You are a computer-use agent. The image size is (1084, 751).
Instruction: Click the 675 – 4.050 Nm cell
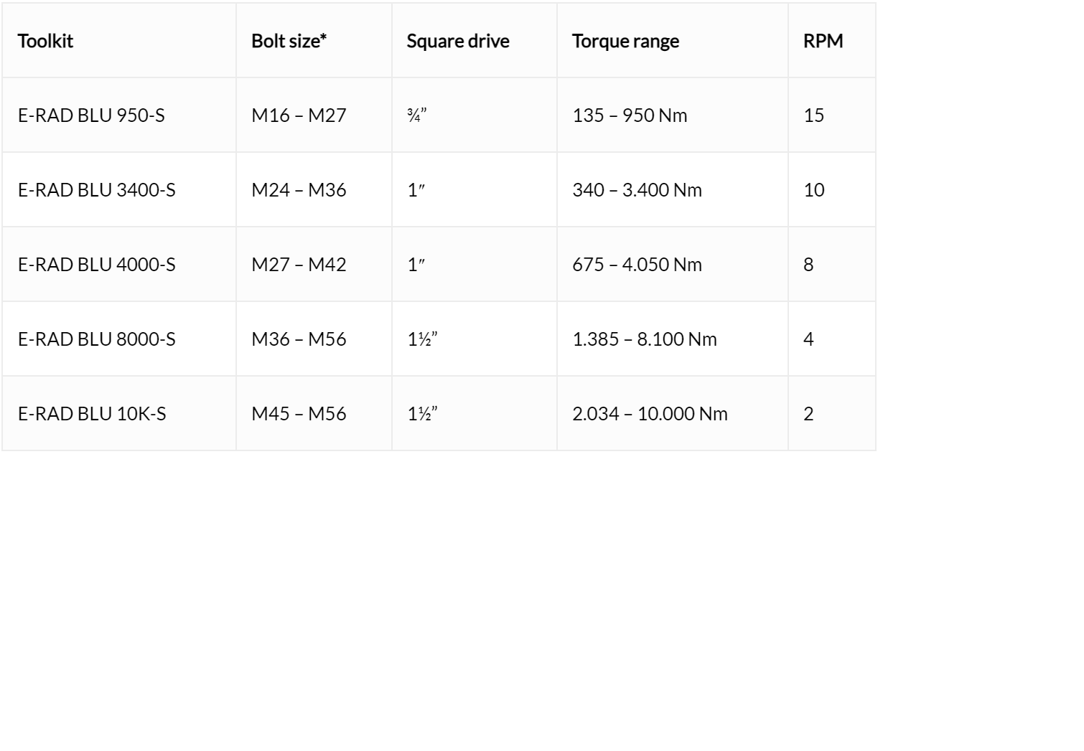[x=673, y=264]
